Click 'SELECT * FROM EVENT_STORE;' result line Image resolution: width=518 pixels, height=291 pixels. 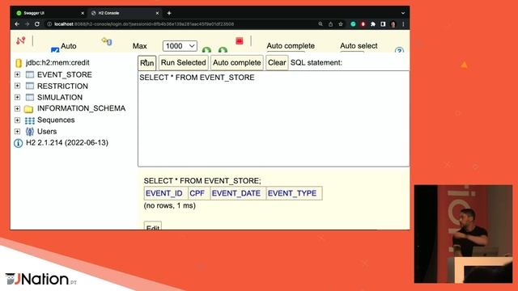click(x=202, y=181)
